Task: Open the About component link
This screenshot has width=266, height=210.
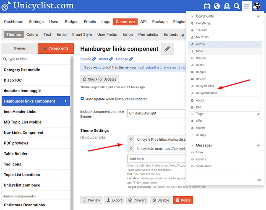Action: [106, 59]
